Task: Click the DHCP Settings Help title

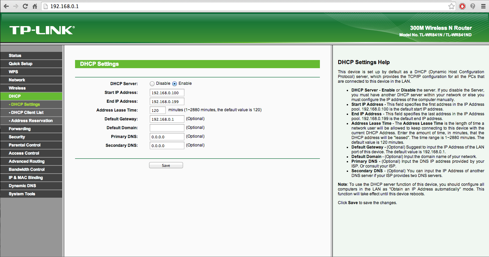Action: (364, 62)
